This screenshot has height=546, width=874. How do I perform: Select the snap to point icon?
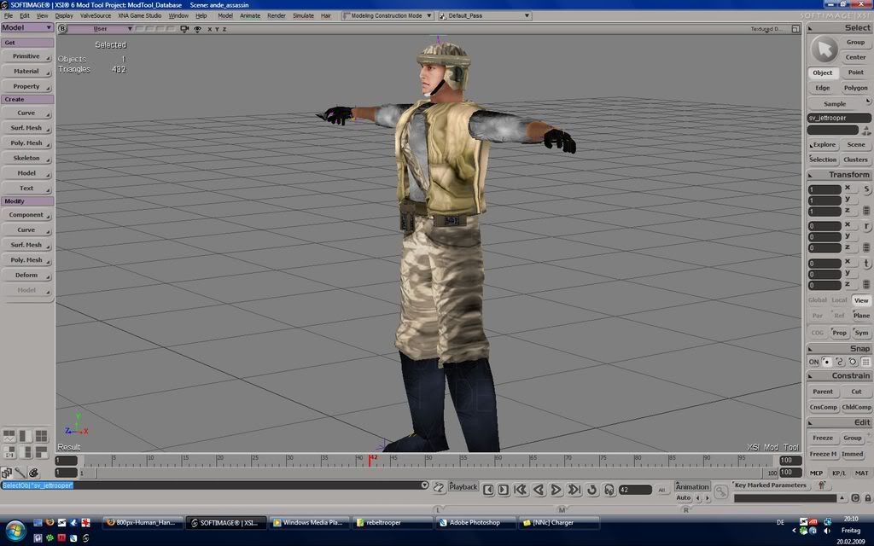point(826,362)
